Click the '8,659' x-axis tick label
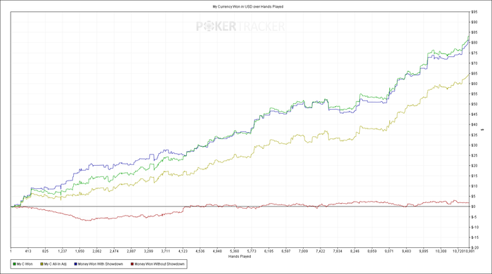492x274 pixels. (x=372, y=251)
